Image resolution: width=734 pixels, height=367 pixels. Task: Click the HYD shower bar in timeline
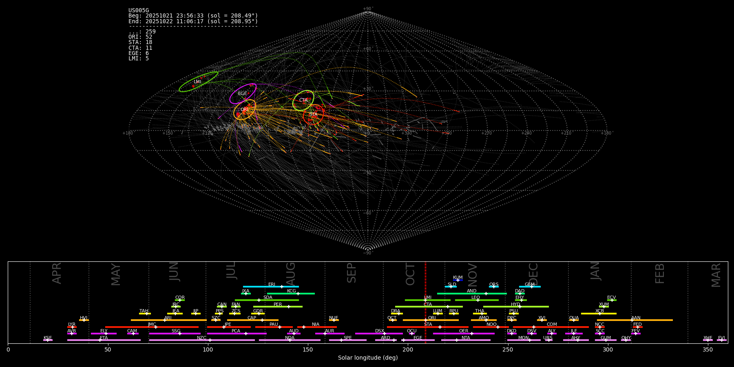(x=516, y=307)
